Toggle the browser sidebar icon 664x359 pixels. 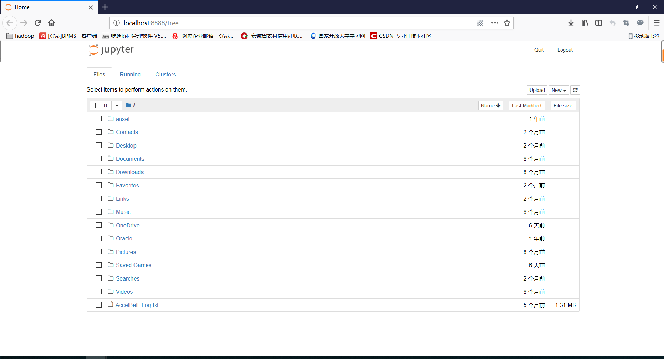tap(599, 23)
